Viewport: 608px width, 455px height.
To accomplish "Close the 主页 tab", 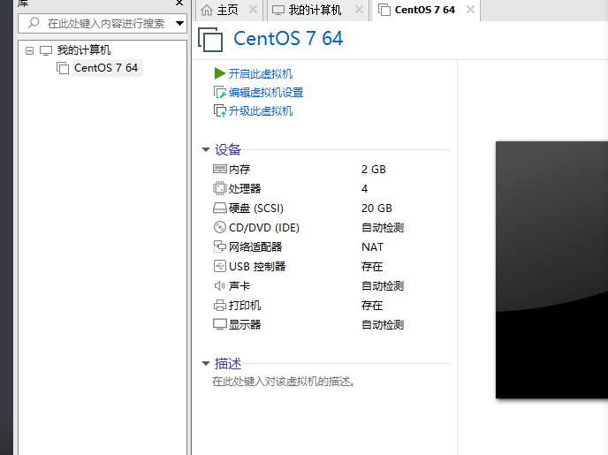I will click(x=253, y=10).
